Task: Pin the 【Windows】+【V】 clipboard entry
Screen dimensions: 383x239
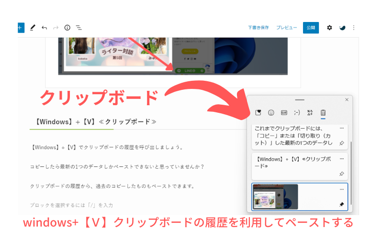Action: [x=342, y=174]
